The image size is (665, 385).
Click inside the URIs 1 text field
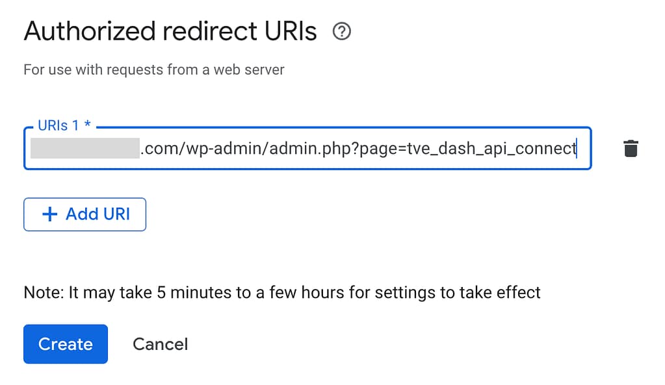coord(306,149)
